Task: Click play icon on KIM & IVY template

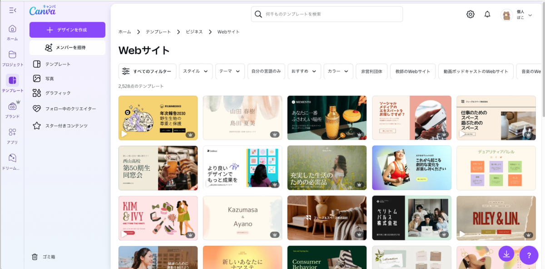Action: click(124, 234)
